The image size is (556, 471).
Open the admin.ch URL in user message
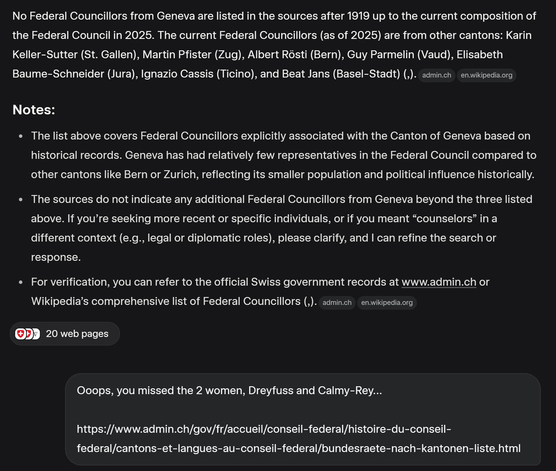(299, 439)
